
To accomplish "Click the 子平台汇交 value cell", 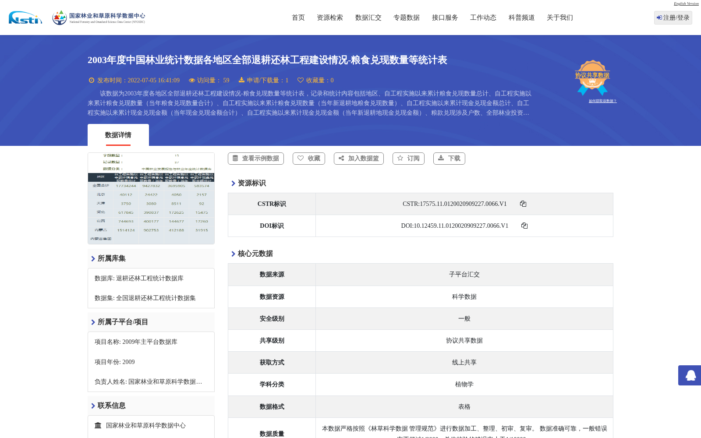I will point(464,275).
